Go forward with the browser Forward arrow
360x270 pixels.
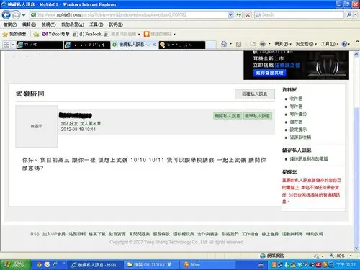16,15
